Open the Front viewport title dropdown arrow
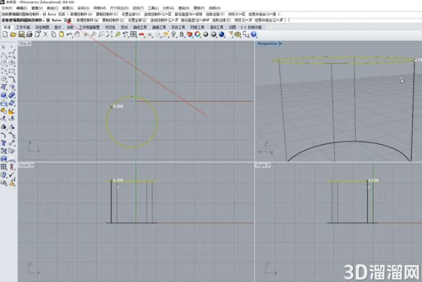 tap(32, 165)
